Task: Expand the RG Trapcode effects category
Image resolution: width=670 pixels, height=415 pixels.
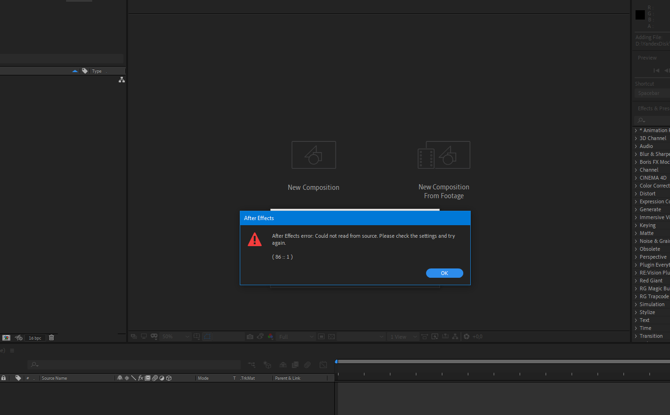Action: coord(636,296)
